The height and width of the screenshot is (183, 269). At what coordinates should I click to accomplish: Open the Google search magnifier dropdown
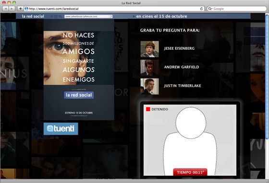(x=210, y=9)
